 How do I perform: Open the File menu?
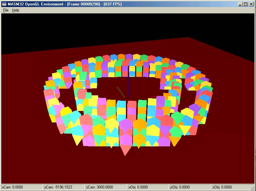tap(6, 10)
